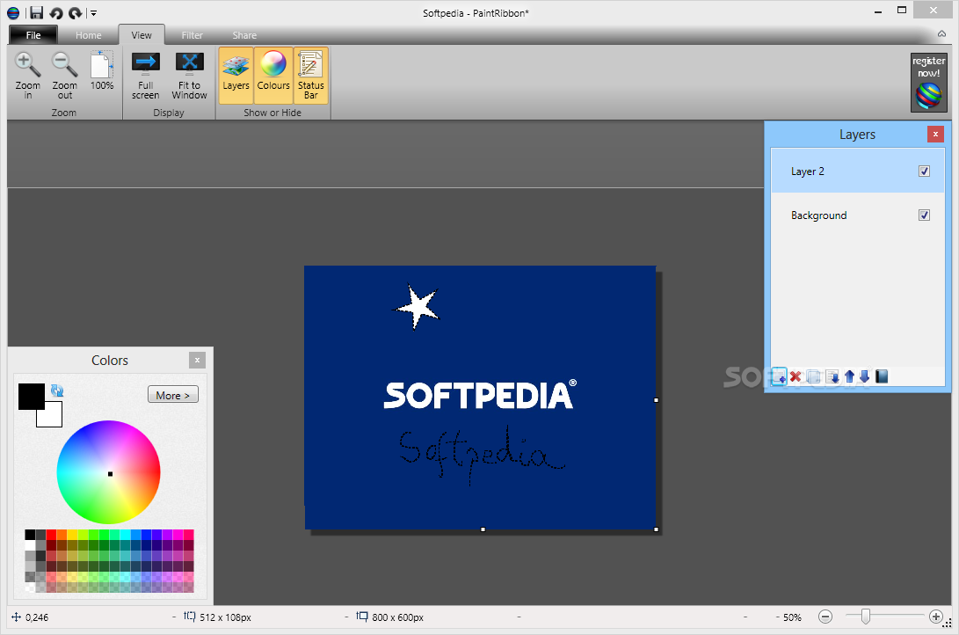959x635 pixels.
Task: Click the canvas bottom-edge middle handle
Action: tap(483, 529)
